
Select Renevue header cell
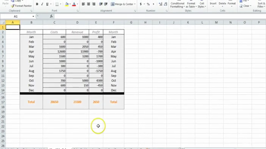tap(77, 32)
